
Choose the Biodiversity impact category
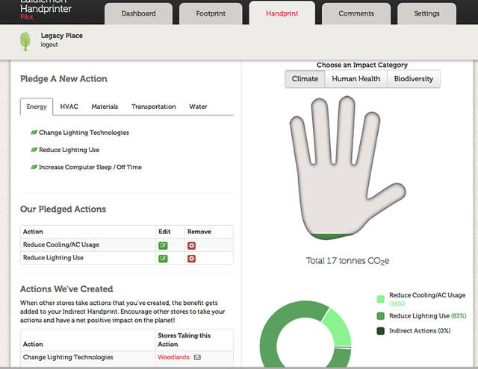[413, 79]
